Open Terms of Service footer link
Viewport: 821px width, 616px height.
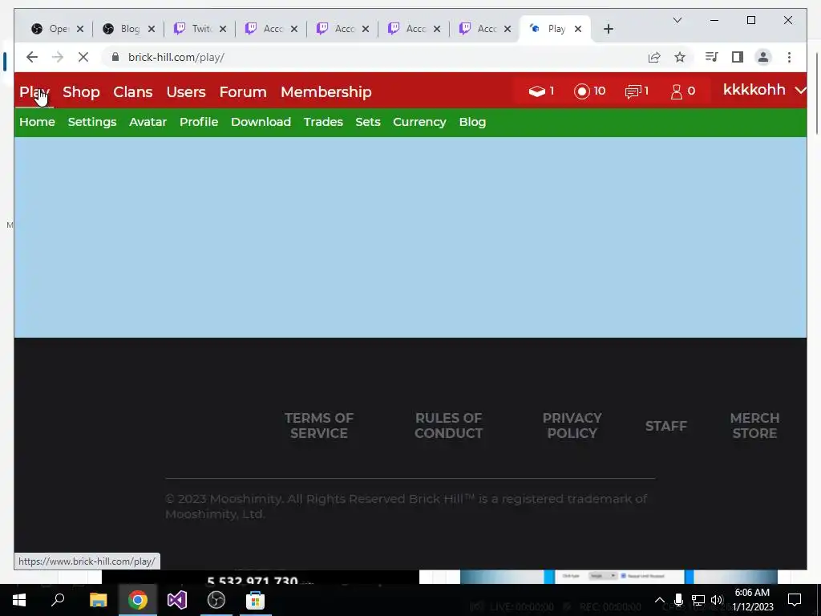tap(319, 425)
